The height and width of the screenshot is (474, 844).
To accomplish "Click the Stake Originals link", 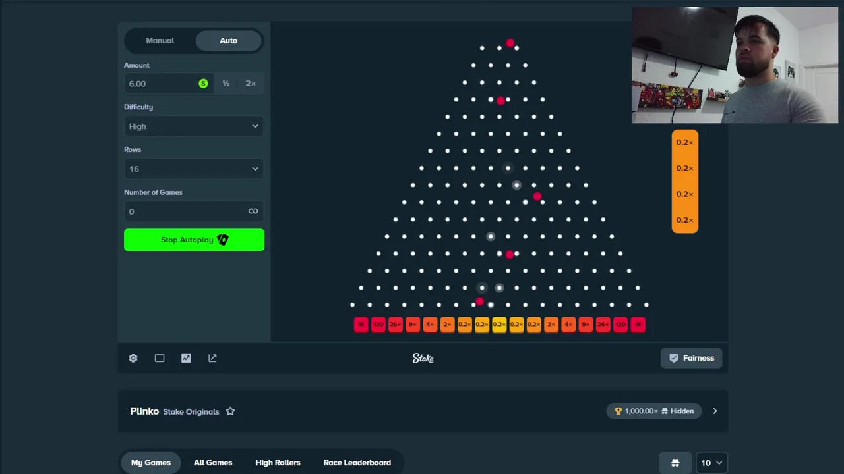I will pos(191,412).
